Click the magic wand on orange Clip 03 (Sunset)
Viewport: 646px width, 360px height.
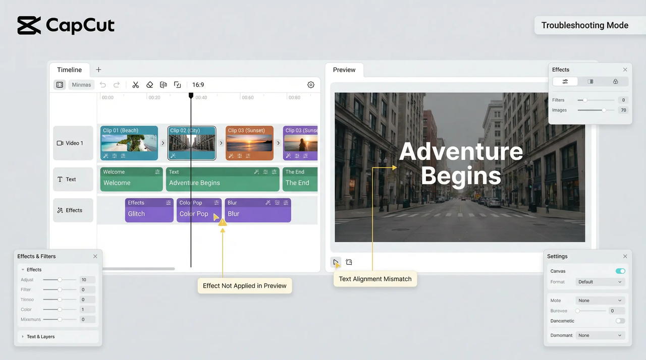[x=231, y=156]
